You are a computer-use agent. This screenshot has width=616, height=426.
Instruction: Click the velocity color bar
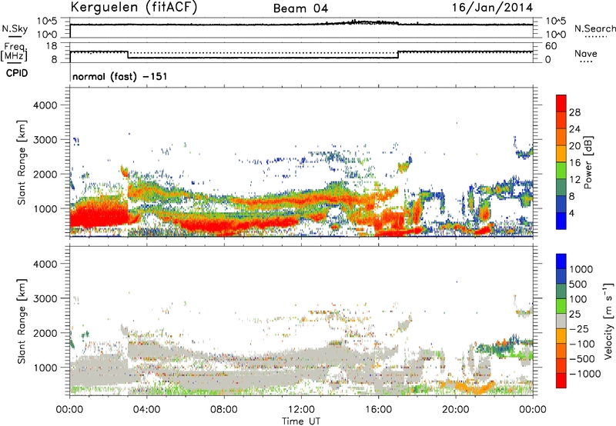[561, 321]
